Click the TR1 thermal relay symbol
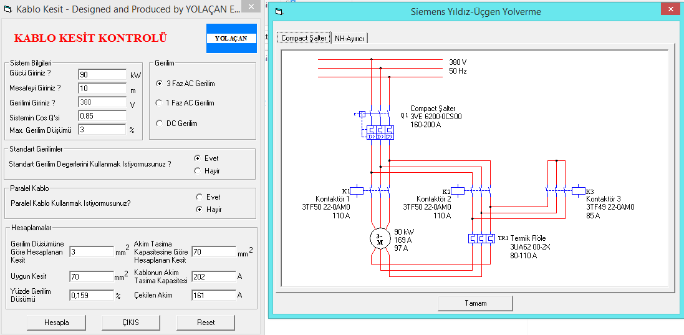684x335 pixels. [x=481, y=238]
